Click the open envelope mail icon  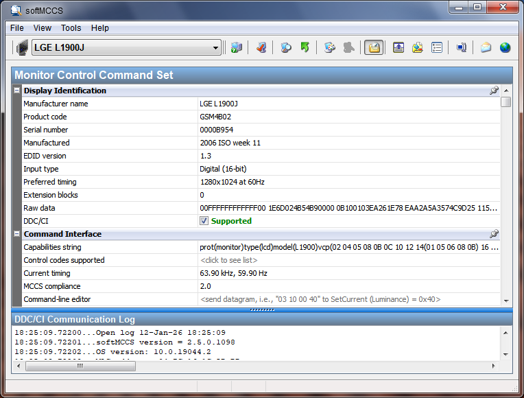click(486, 47)
